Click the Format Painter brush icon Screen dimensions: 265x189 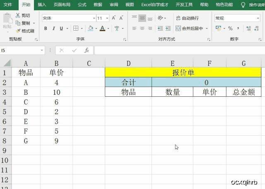pos(18,31)
